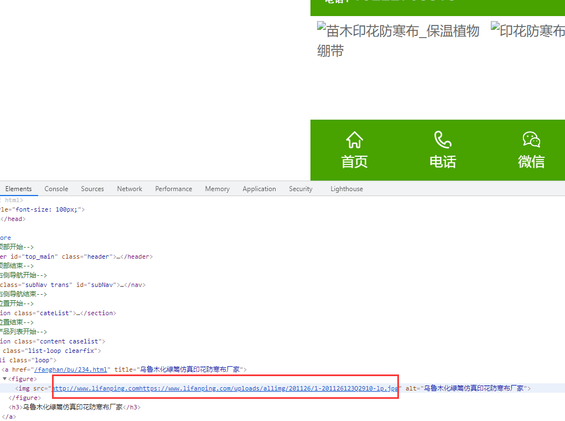
Task: Switch to the Application tab
Action: click(x=259, y=189)
